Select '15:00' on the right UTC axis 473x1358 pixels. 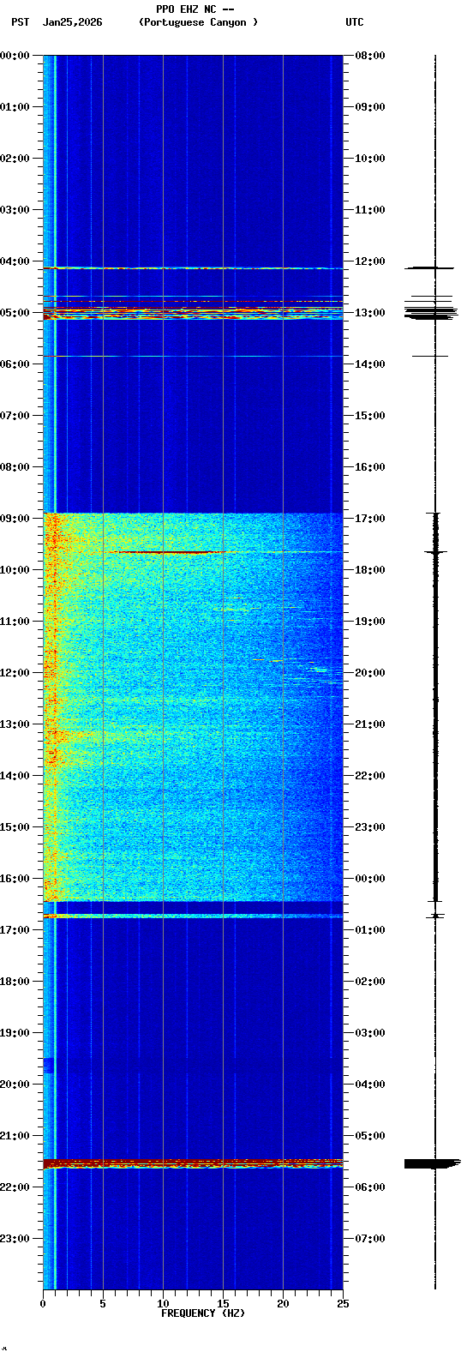tap(369, 416)
